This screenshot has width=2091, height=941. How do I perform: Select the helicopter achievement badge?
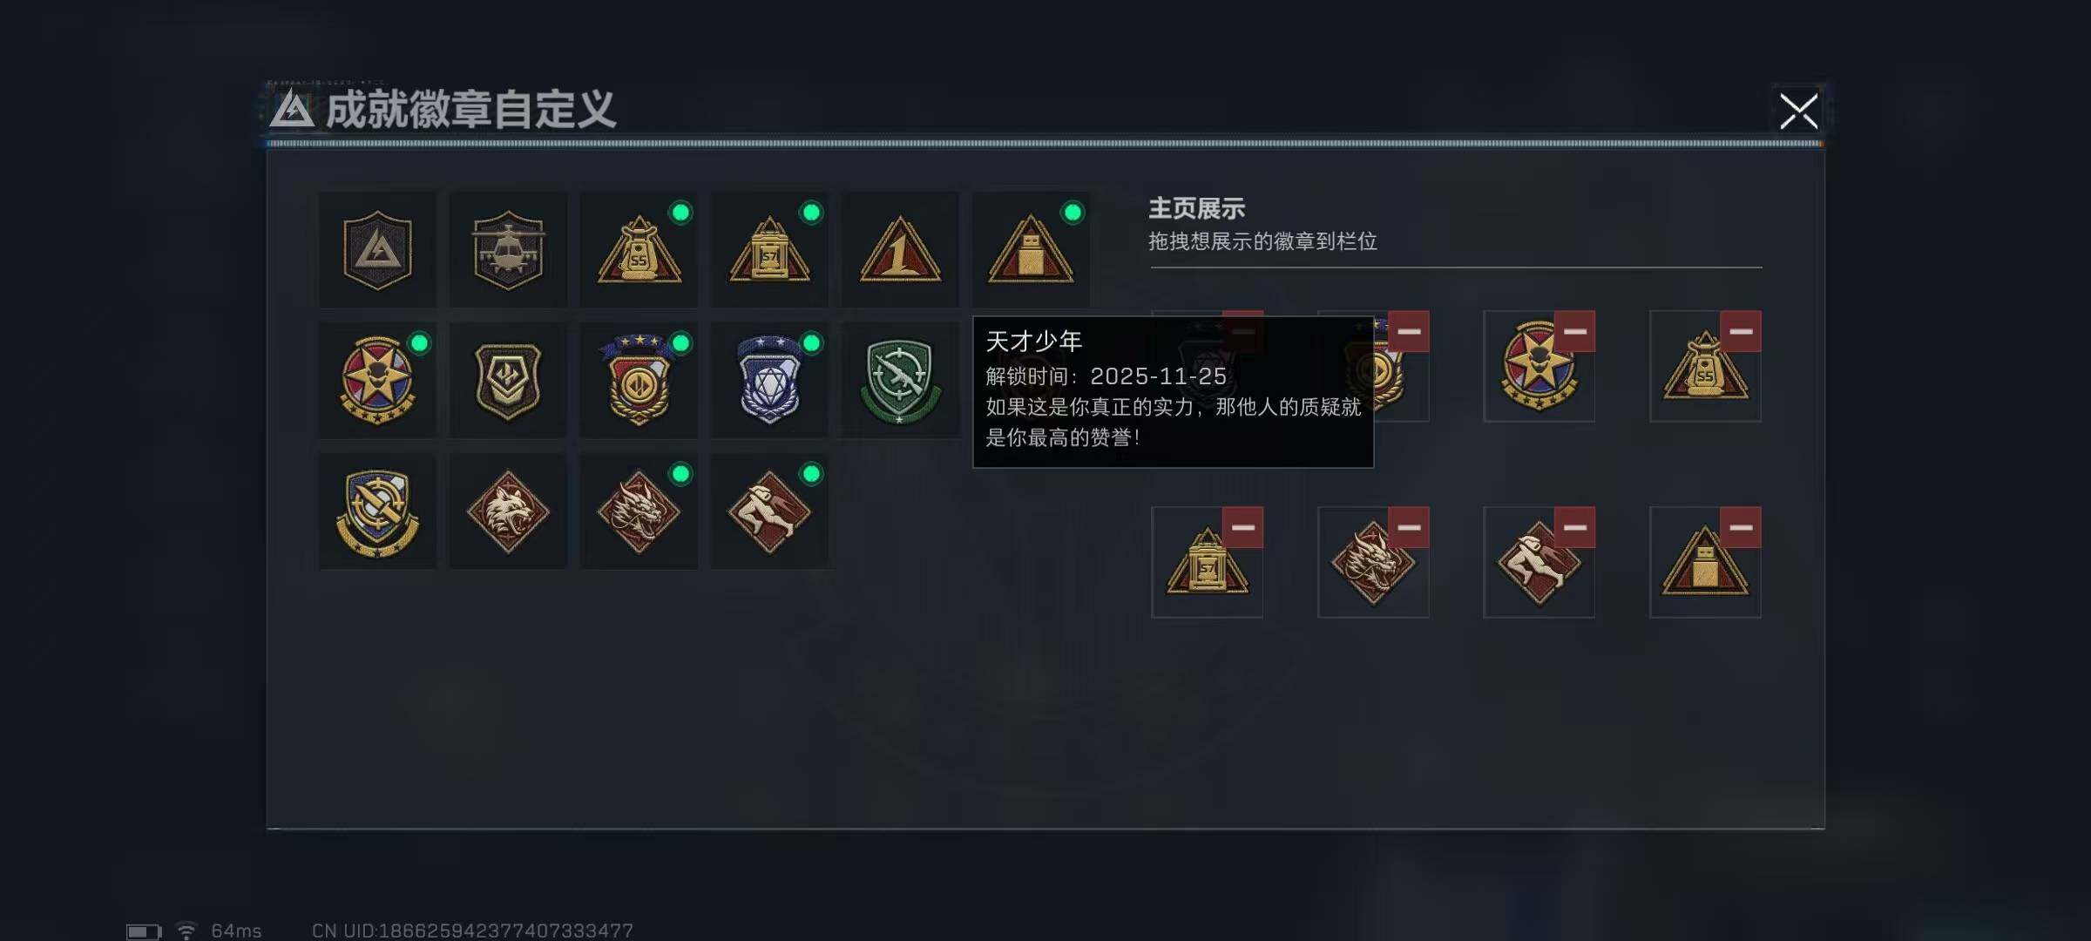pyautogui.click(x=508, y=250)
